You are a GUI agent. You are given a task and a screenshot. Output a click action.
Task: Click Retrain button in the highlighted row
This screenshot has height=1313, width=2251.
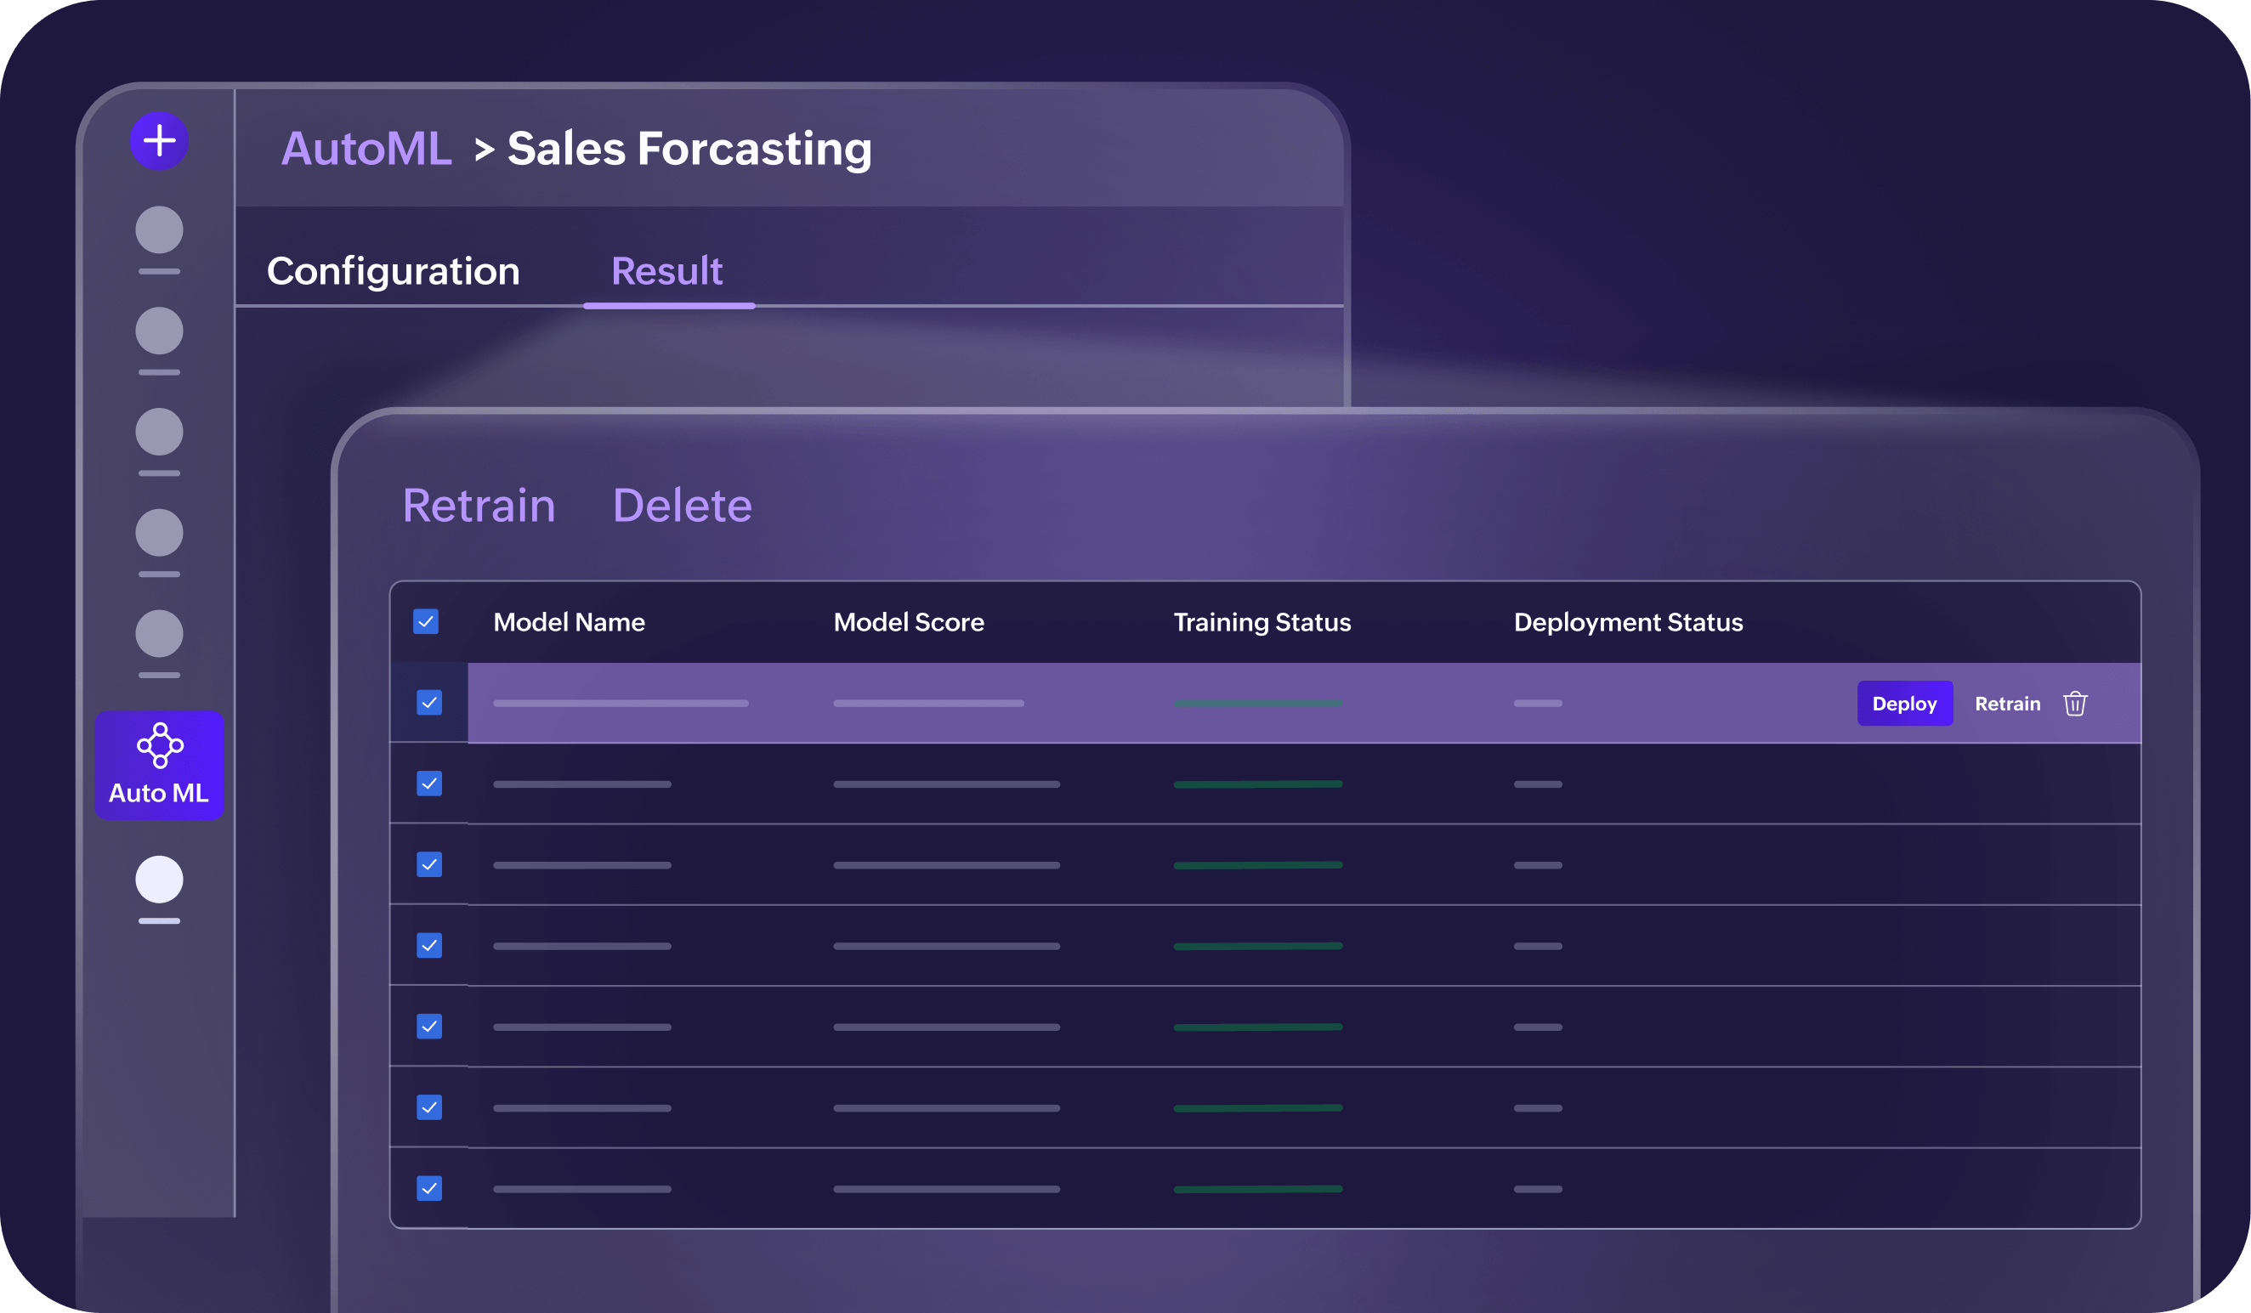pos(2008,704)
